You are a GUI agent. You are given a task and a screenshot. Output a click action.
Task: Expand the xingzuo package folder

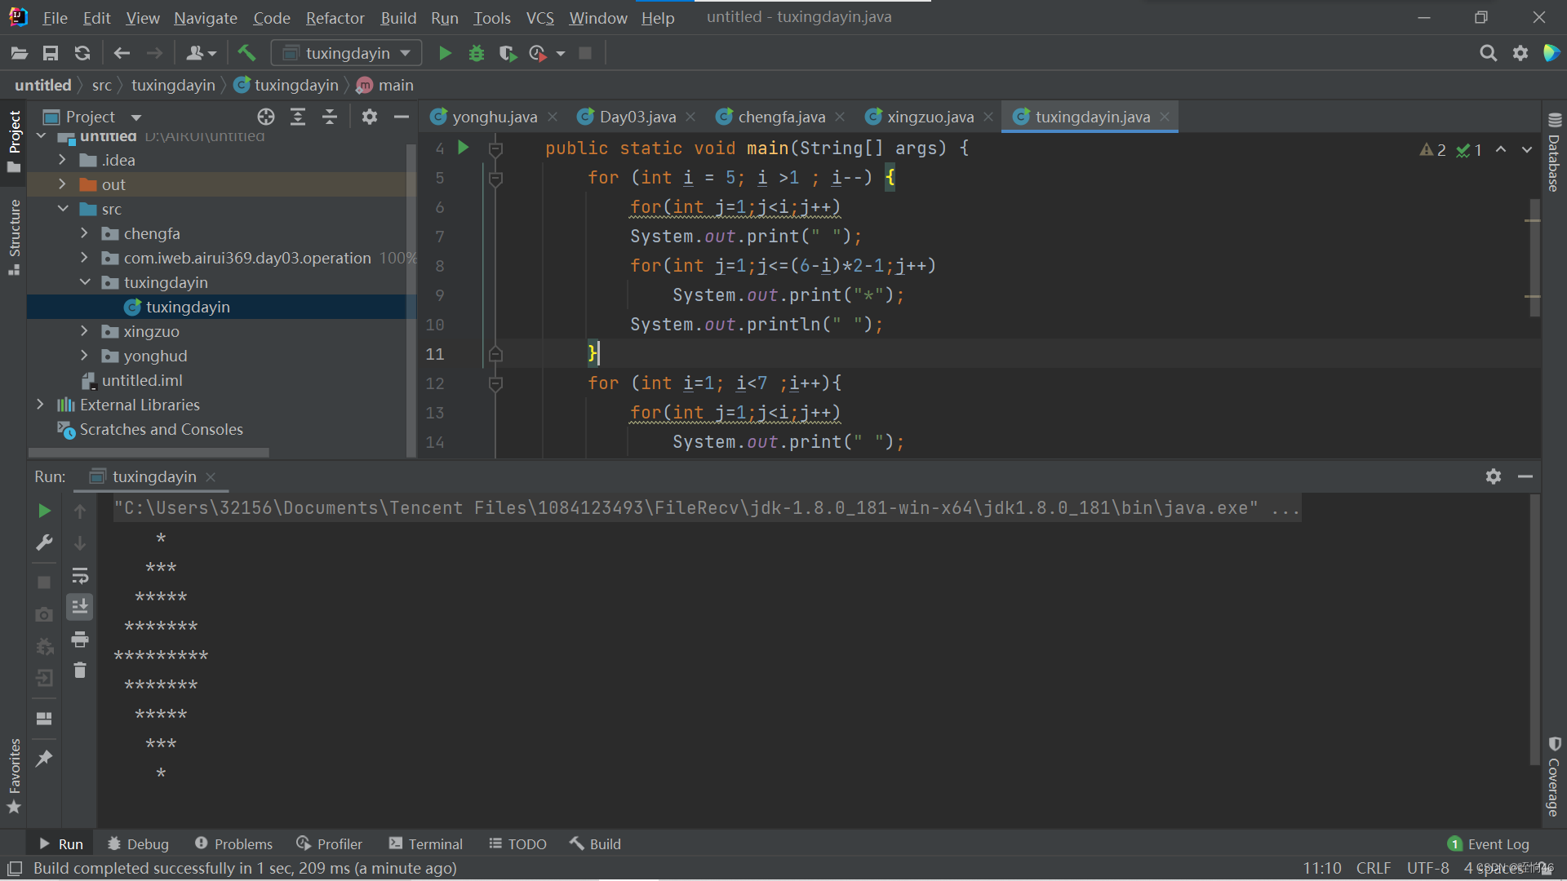(84, 332)
